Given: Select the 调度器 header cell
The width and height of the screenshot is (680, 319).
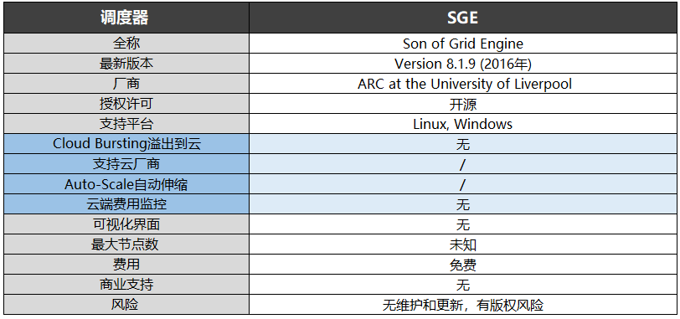Looking at the screenshot, I should (126, 18).
